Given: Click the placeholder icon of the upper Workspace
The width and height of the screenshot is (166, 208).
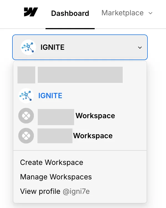Looking at the screenshot, I should coord(26,116).
